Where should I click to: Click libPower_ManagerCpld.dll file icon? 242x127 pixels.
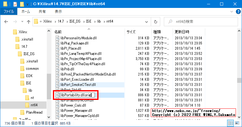pos(57,116)
